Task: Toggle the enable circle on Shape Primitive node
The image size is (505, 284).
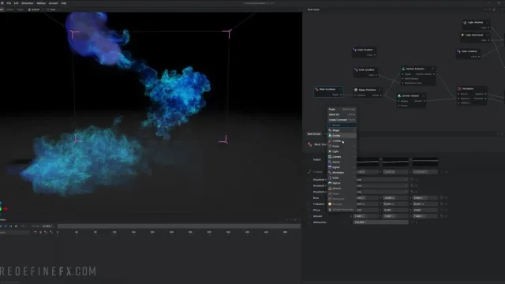Action: (x=380, y=90)
